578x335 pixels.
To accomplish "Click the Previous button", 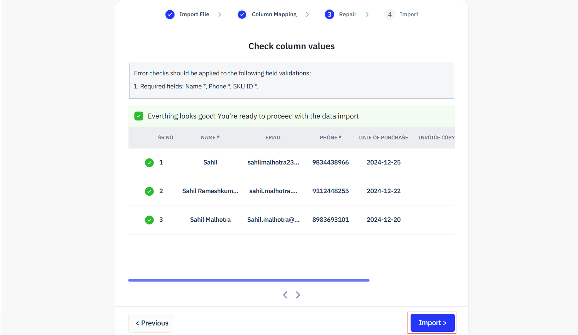I will (x=150, y=323).
